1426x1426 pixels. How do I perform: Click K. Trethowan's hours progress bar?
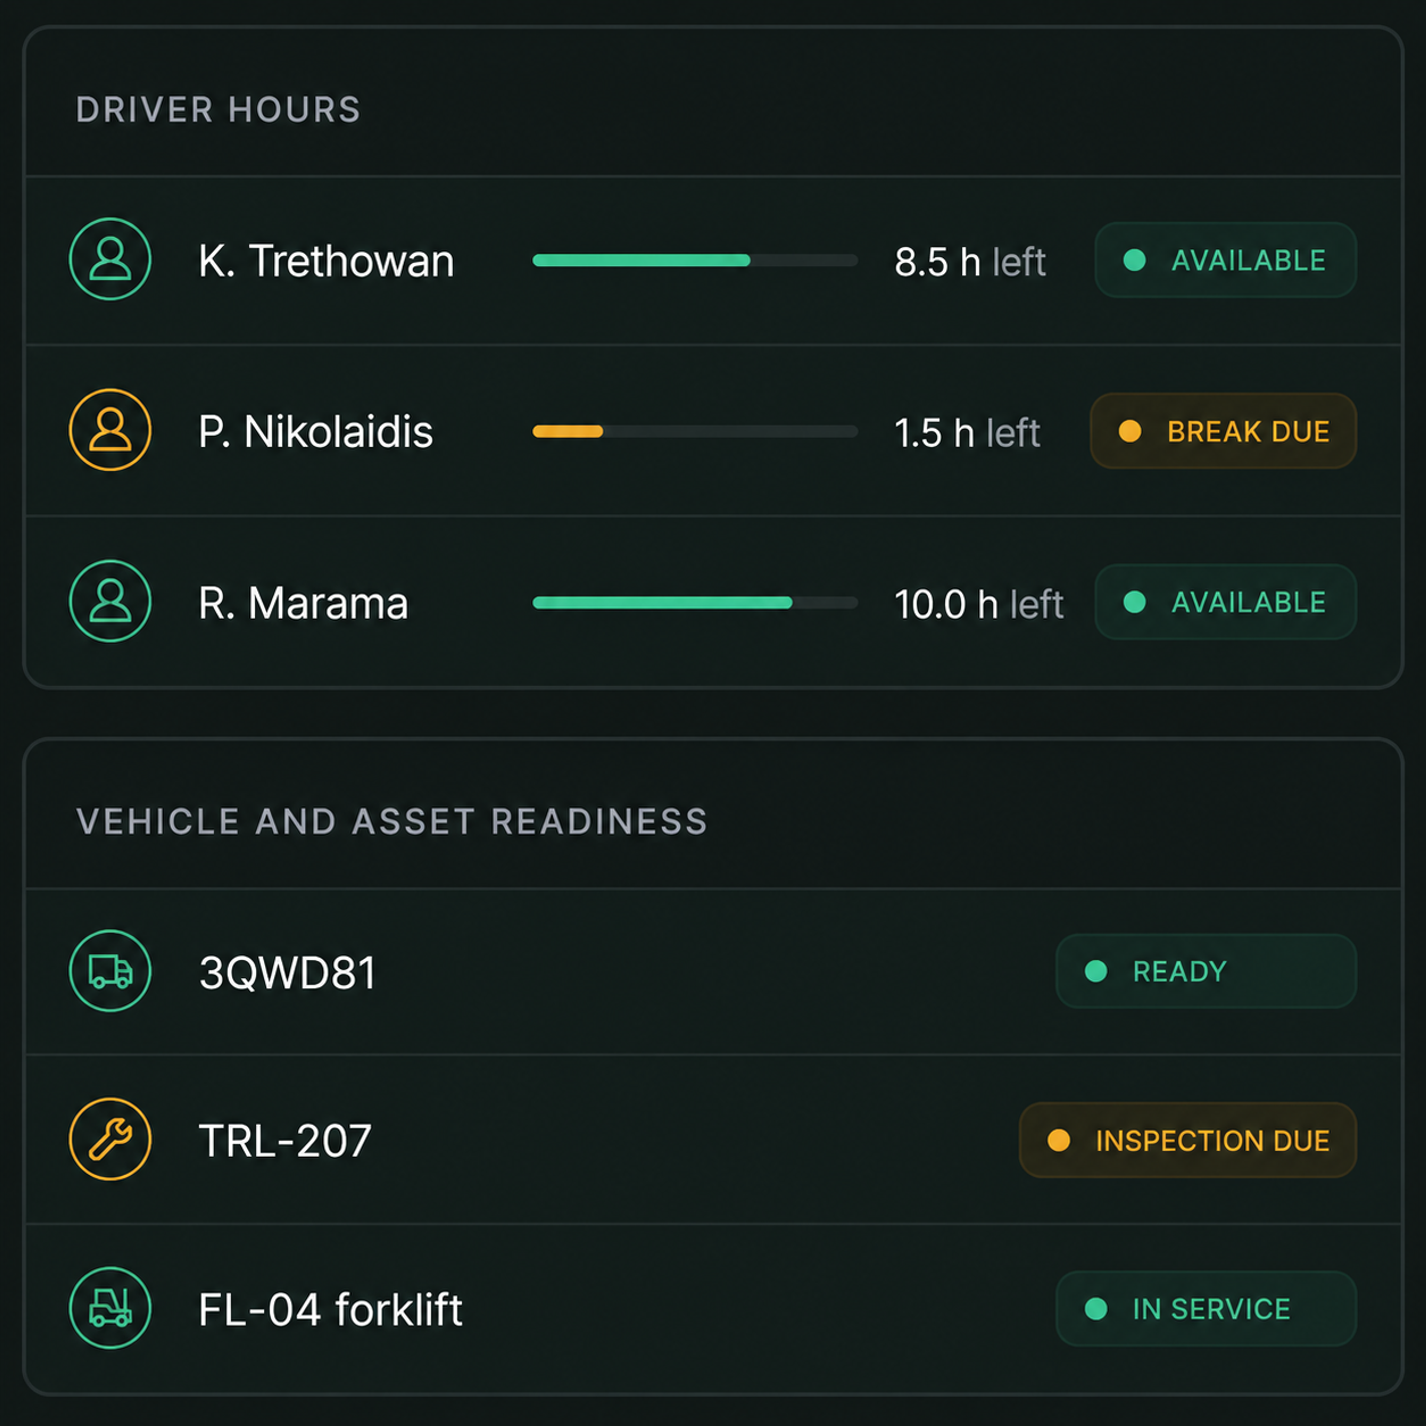pos(695,260)
